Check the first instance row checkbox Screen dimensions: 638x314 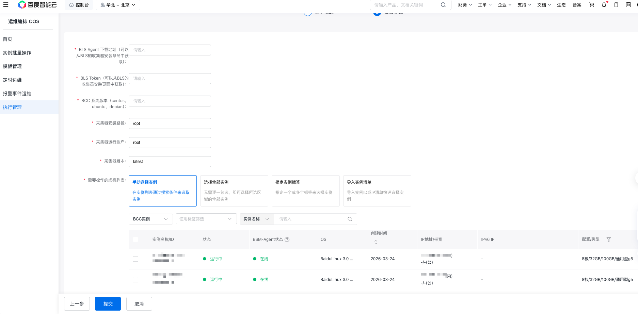point(135,259)
